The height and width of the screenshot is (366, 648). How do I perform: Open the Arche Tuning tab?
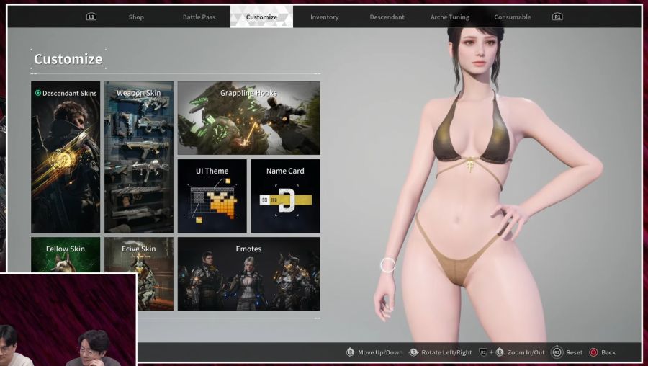coord(449,17)
